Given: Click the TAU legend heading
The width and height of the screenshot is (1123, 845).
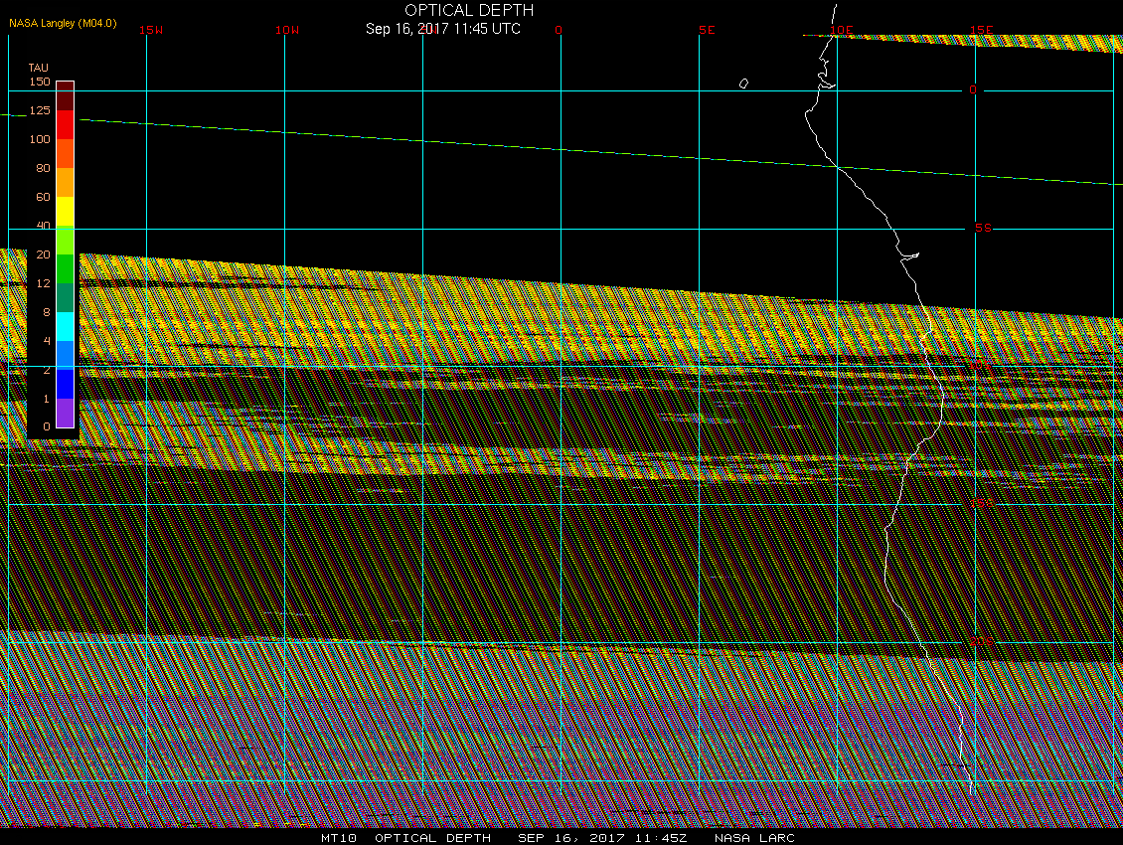Looking at the screenshot, I should coord(38,68).
